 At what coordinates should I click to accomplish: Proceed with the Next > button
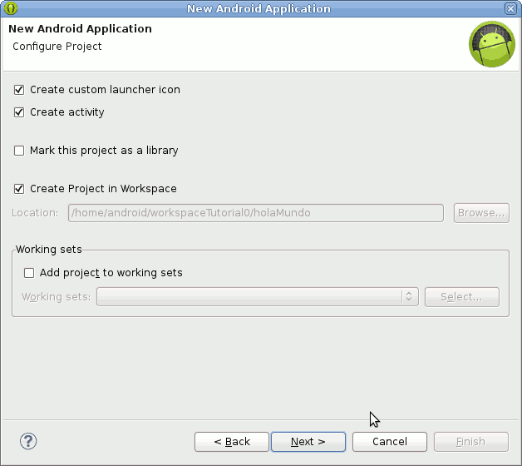pyautogui.click(x=308, y=442)
